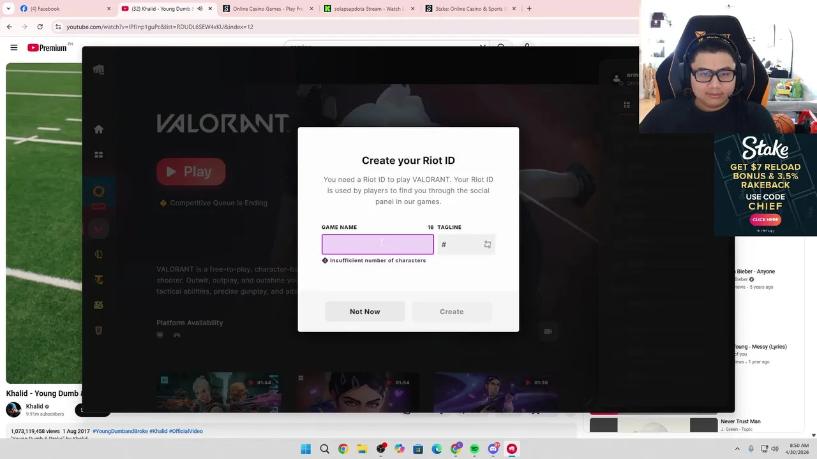Screen dimensions: 817x459
Task: Open OBS Studio from the taskbar
Action: (381, 449)
